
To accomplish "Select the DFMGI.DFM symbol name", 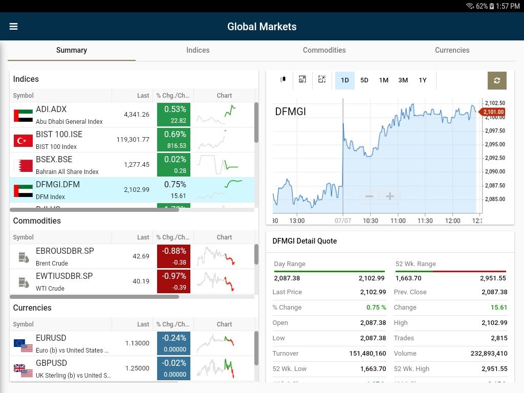I will click(x=58, y=184).
